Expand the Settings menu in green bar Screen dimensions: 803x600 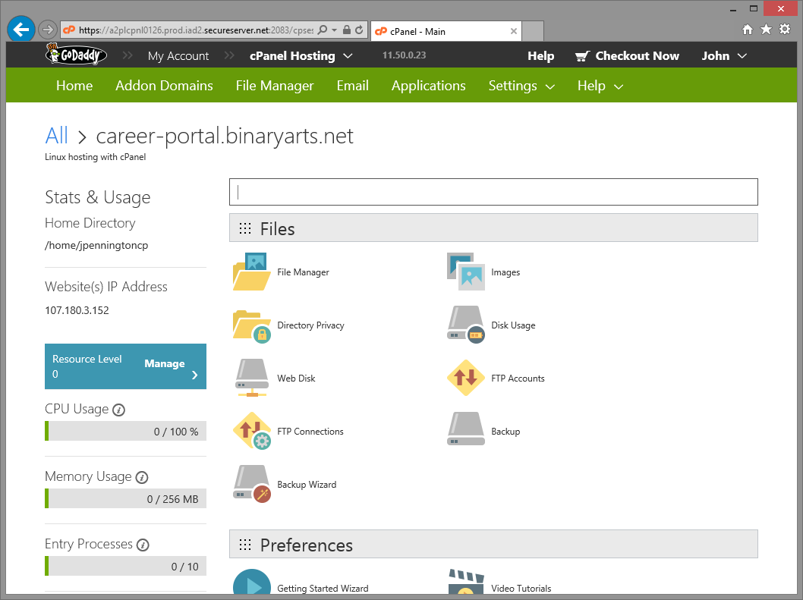pos(521,86)
